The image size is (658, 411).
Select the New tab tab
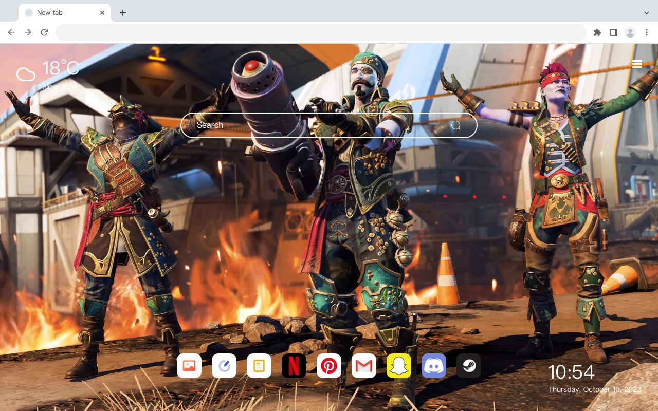point(65,13)
